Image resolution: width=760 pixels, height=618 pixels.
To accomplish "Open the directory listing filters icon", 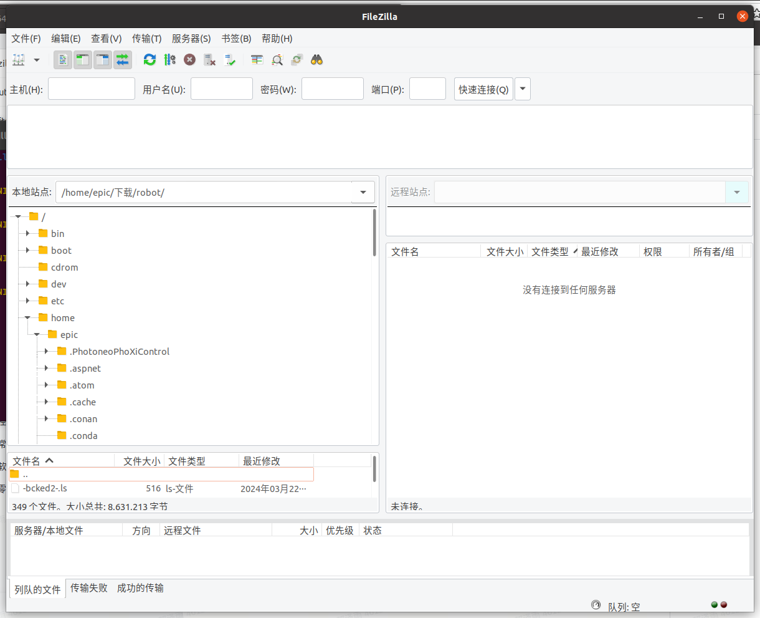I will [x=257, y=60].
